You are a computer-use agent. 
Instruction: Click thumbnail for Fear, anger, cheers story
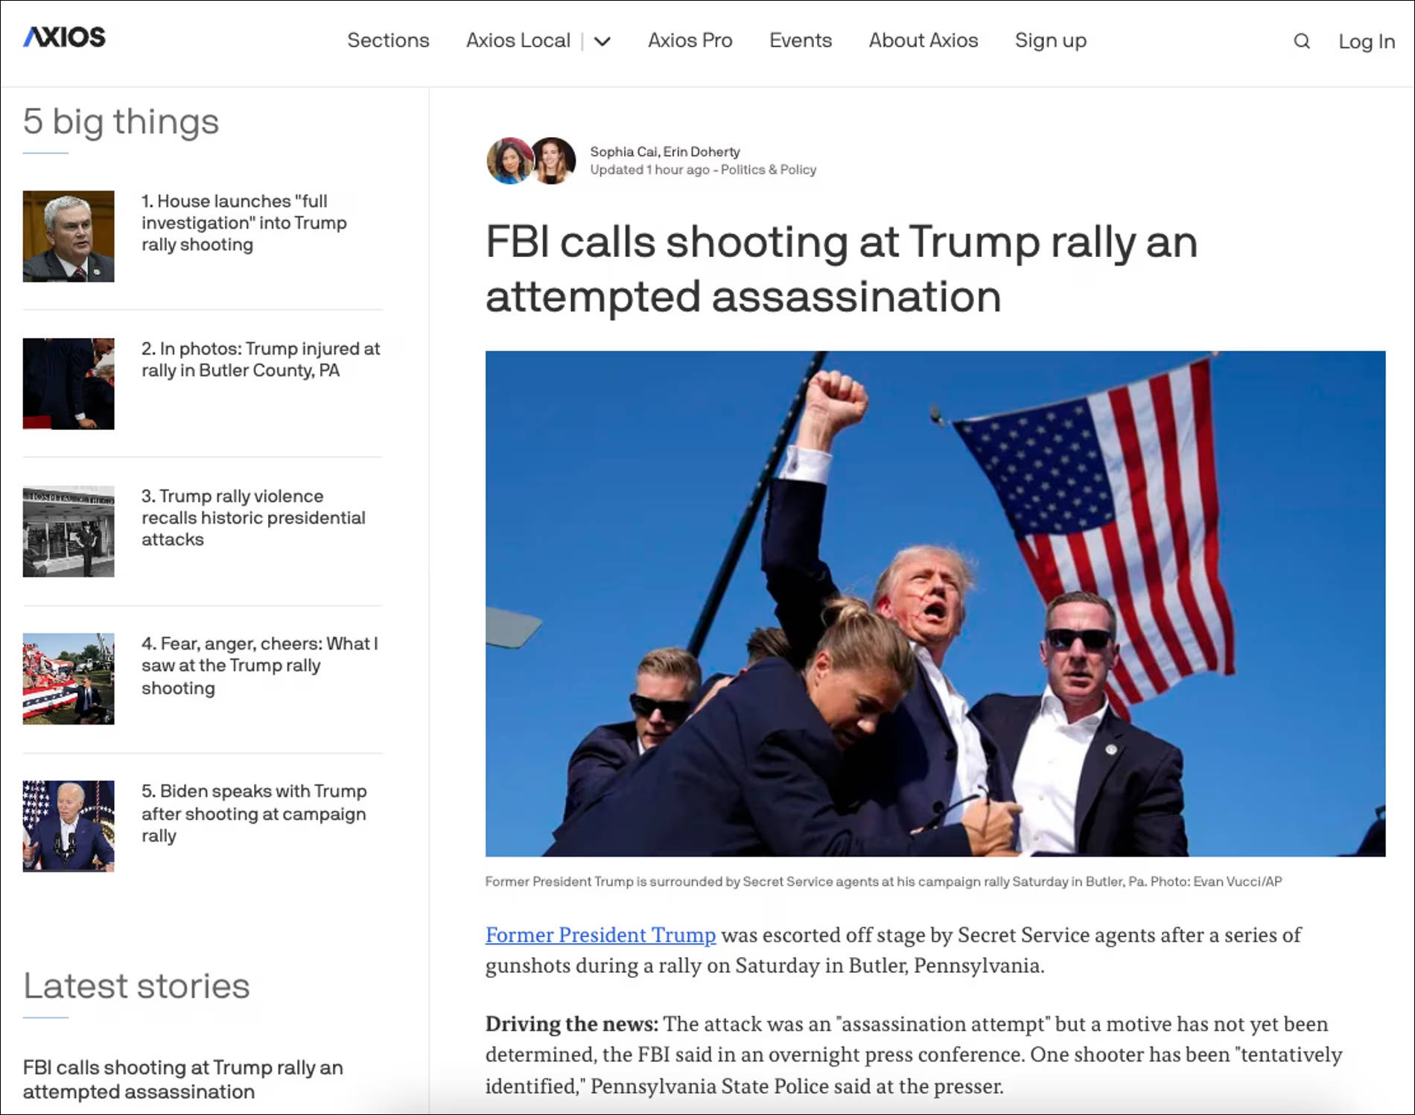pyautogui.click(x=69, y=679)
